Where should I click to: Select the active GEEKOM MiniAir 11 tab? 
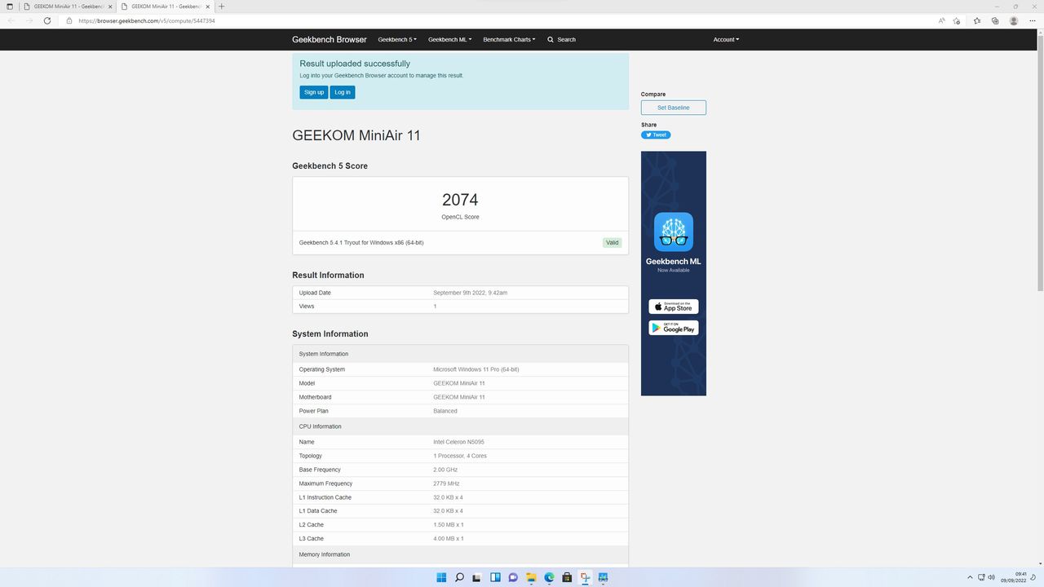click(x=165, y=7)
